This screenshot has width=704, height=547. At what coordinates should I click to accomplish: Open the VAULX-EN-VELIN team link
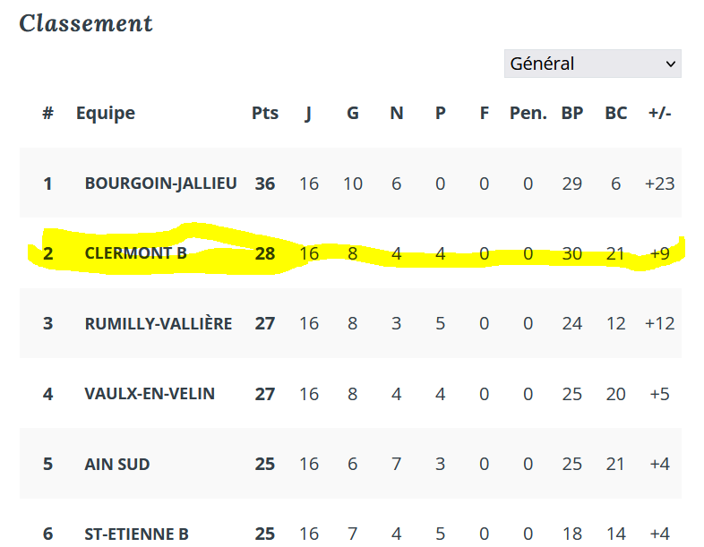[x=150, y=394]
